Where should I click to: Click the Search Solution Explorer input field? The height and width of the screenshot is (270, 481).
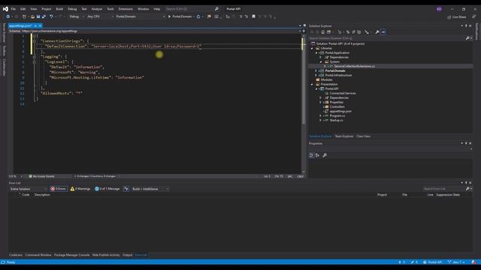click(386, 38)
